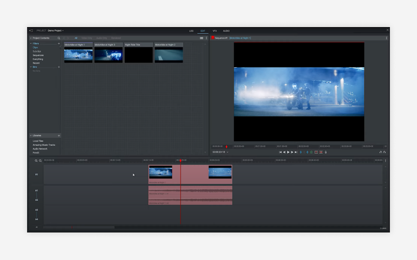Image resolution: width=417 pixels, height=260 pixels.
Task: Step forward one frame
Action: (292, 152)
